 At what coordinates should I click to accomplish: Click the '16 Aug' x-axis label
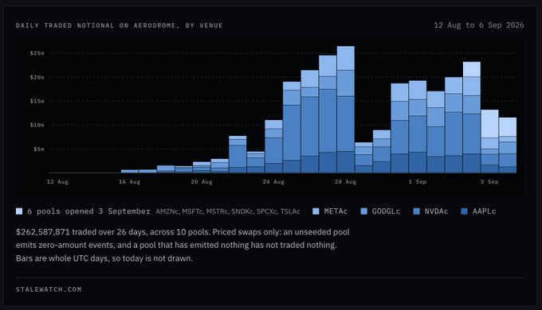click(130, 182)
